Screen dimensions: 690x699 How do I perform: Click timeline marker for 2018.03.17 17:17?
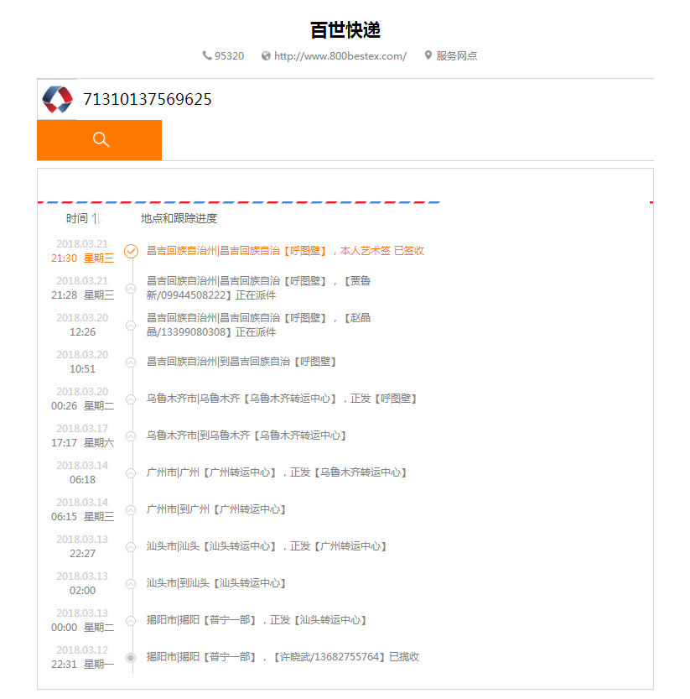click(131, 436)
